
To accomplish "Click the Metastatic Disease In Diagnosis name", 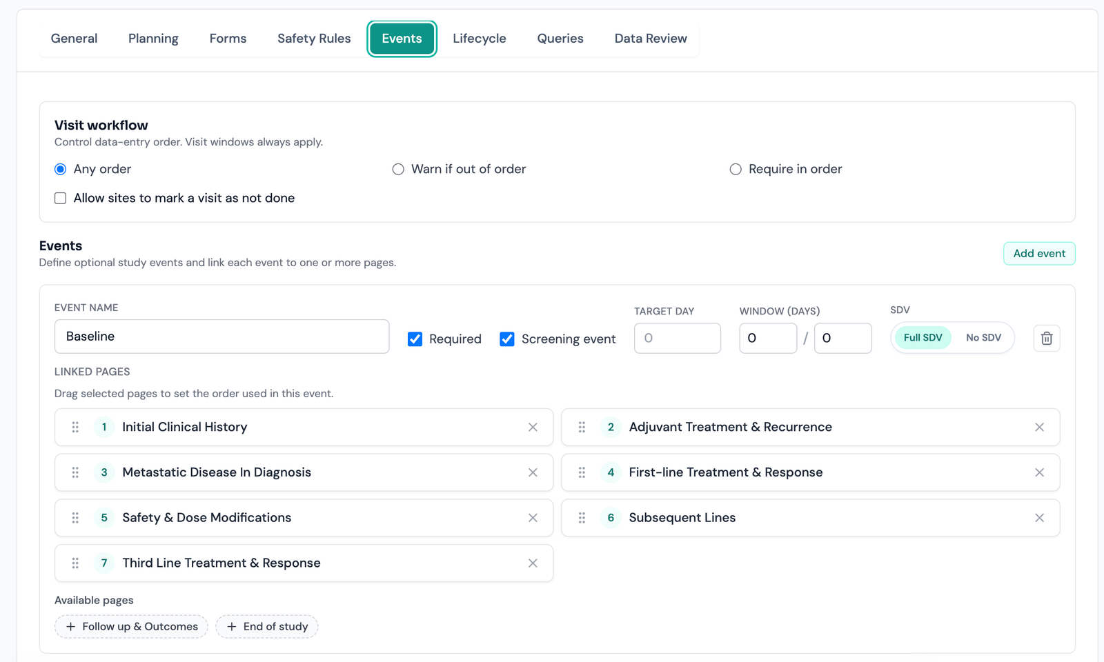I will pos(217,472).
